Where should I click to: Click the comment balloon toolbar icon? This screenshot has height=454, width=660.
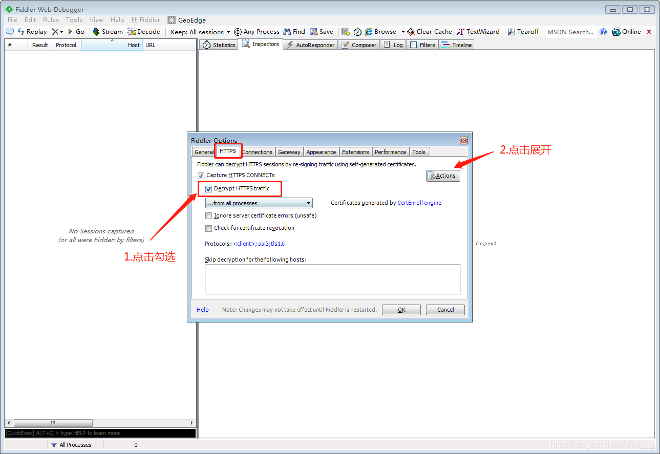[9, 32]
